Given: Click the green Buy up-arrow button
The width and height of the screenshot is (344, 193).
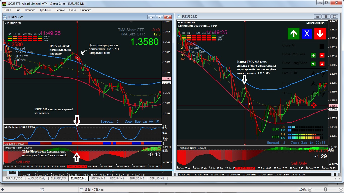Looking at the screenshot, I should pos(294,34).
